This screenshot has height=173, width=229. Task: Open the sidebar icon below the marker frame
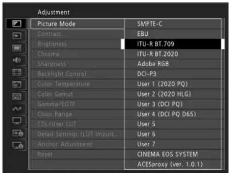17,84
